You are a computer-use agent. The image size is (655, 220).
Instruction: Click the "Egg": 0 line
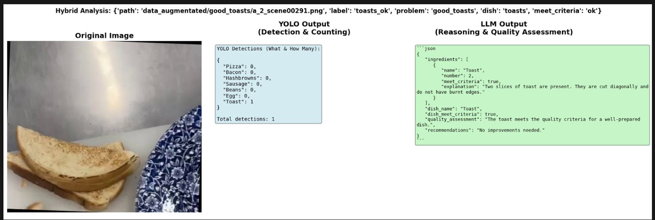236,96
